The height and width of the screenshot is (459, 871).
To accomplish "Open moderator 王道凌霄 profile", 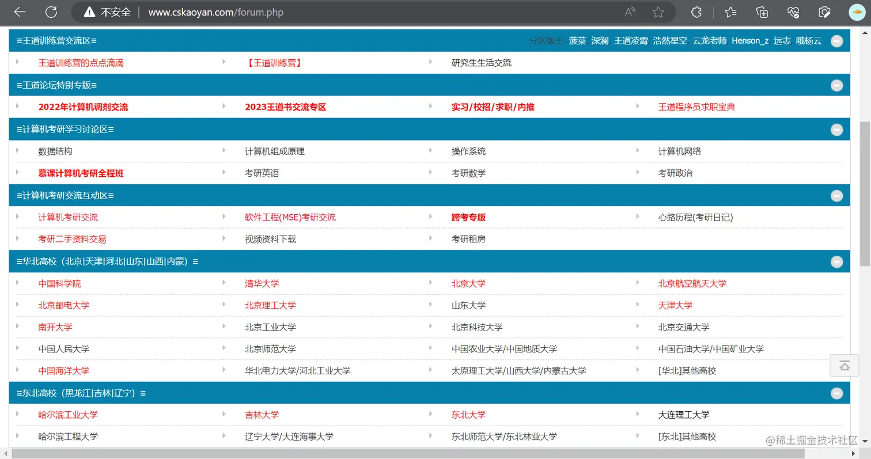I will tap(631, 41).
